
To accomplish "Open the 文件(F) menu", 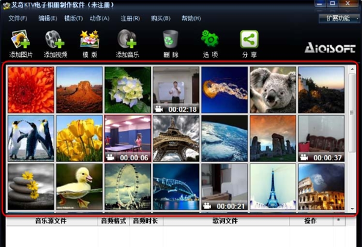I will (17, 18).
